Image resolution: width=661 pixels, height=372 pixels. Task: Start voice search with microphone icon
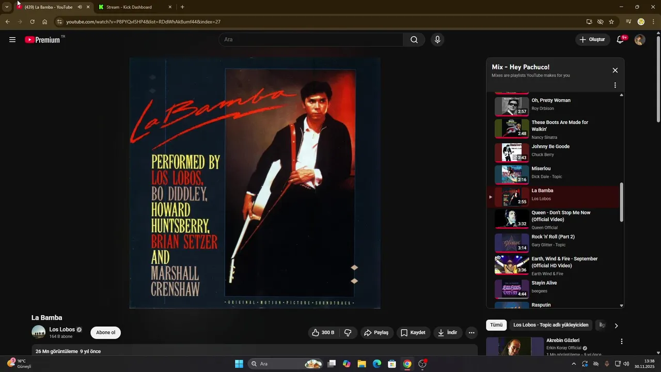[x=437, y=40]
